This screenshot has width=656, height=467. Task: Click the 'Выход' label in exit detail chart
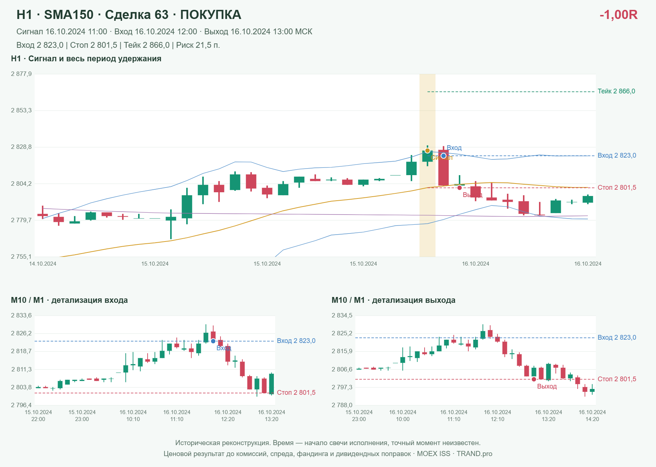point(547,386)
